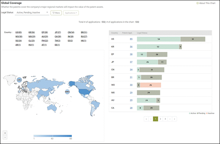Select the CA(28) country link
Image resolution: width=220 pixels, height=144 pixels.
click(58, 37)
